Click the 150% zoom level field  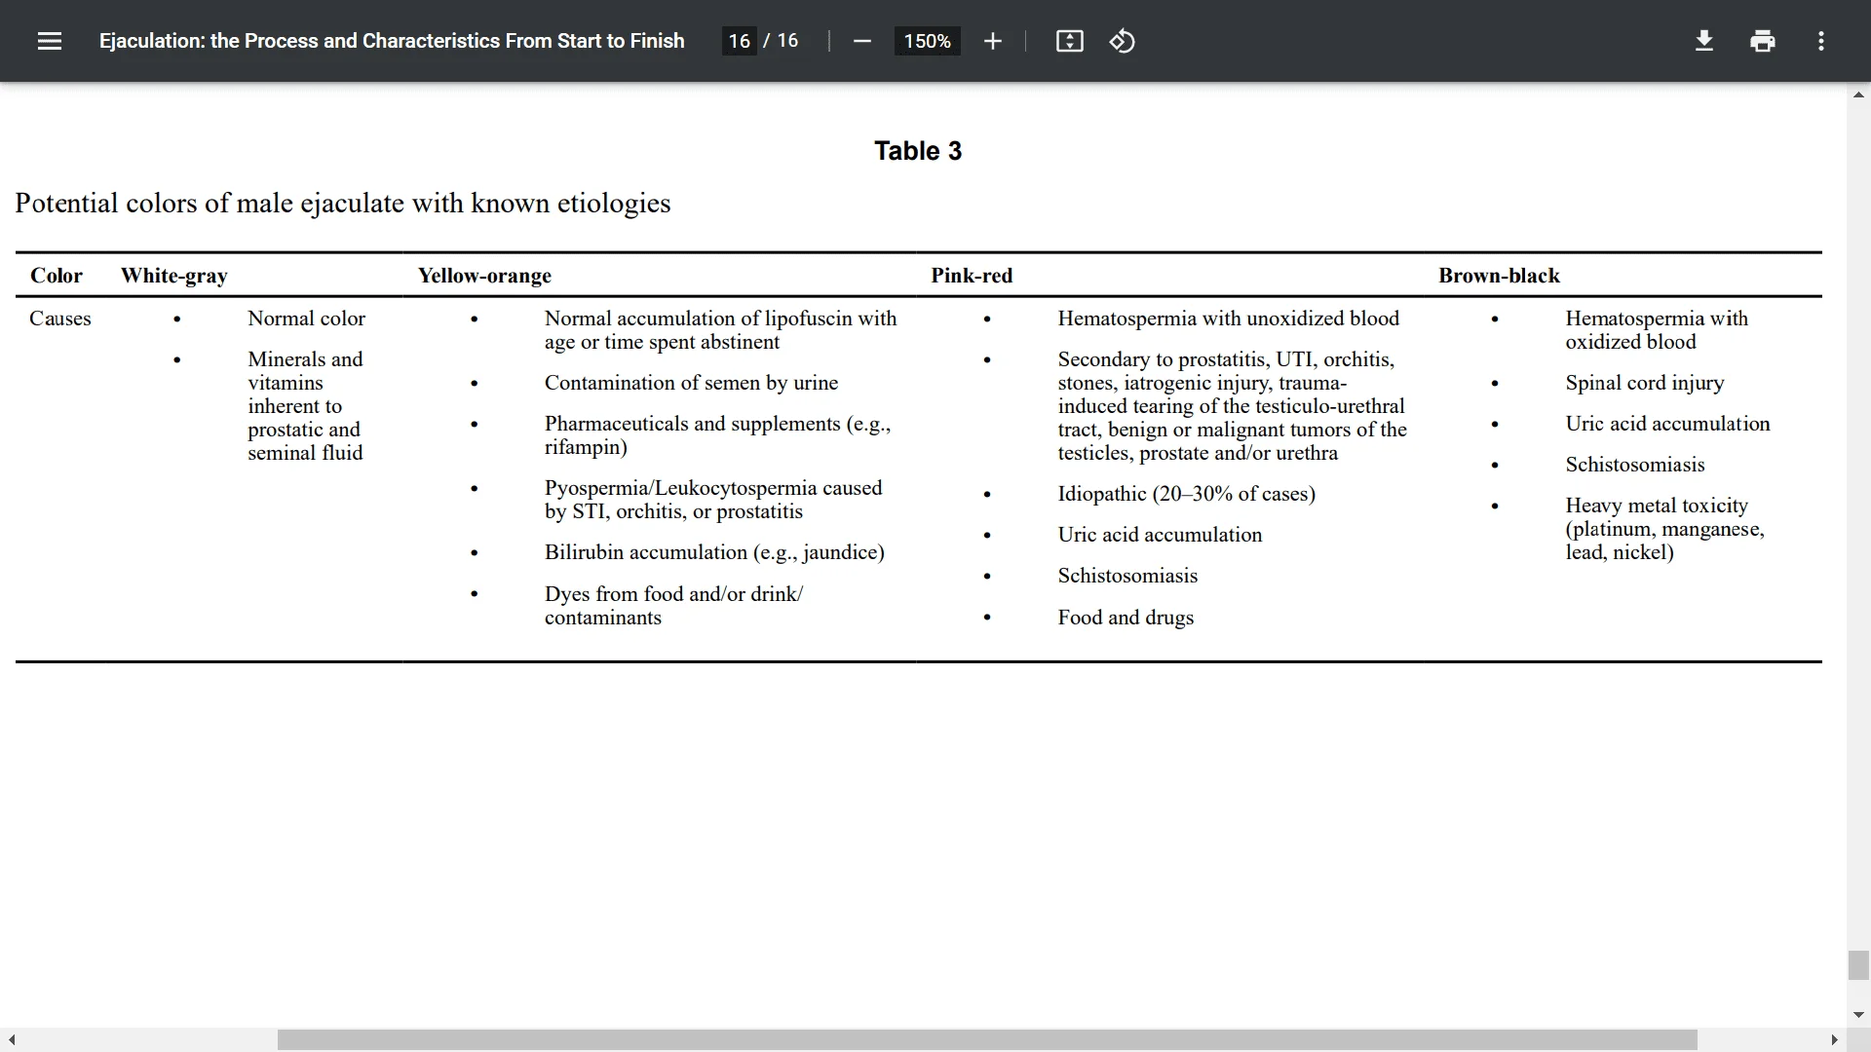pyautogui.click(x=927, y=41)
